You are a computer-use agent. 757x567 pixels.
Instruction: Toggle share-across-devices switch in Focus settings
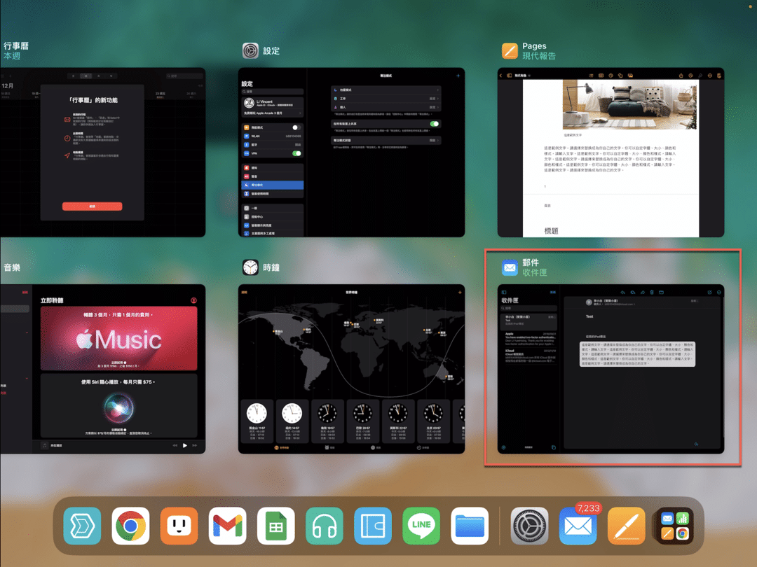(x=434, y=124)
